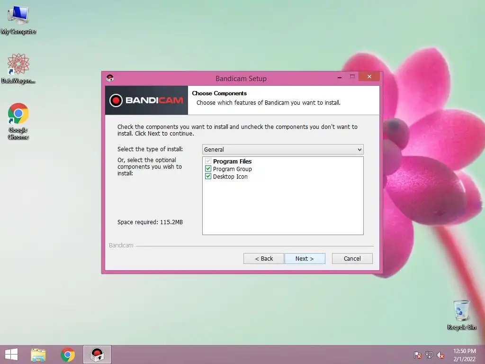The image size is (485, 364).
Task: Click the Program Group label text
Action: click(x=232, y=169)
